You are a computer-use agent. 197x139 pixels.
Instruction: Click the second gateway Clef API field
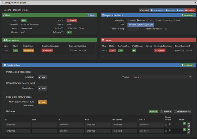point(151,131)
